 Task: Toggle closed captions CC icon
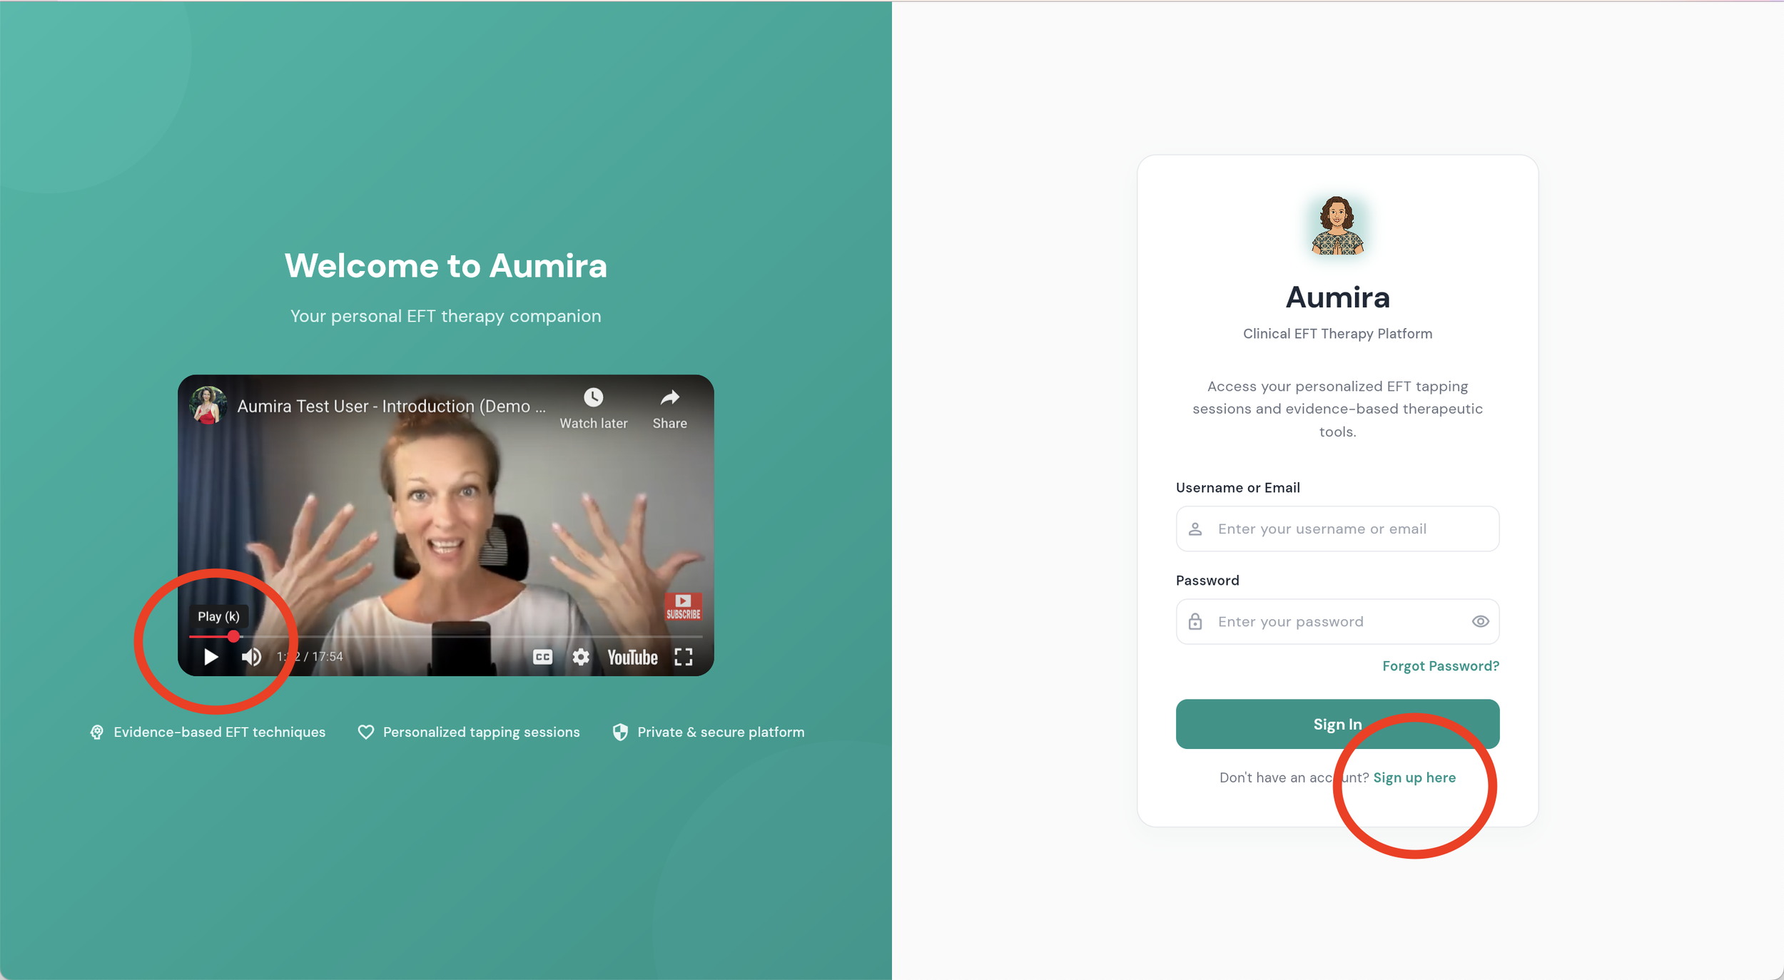click(x=542, y=657)
